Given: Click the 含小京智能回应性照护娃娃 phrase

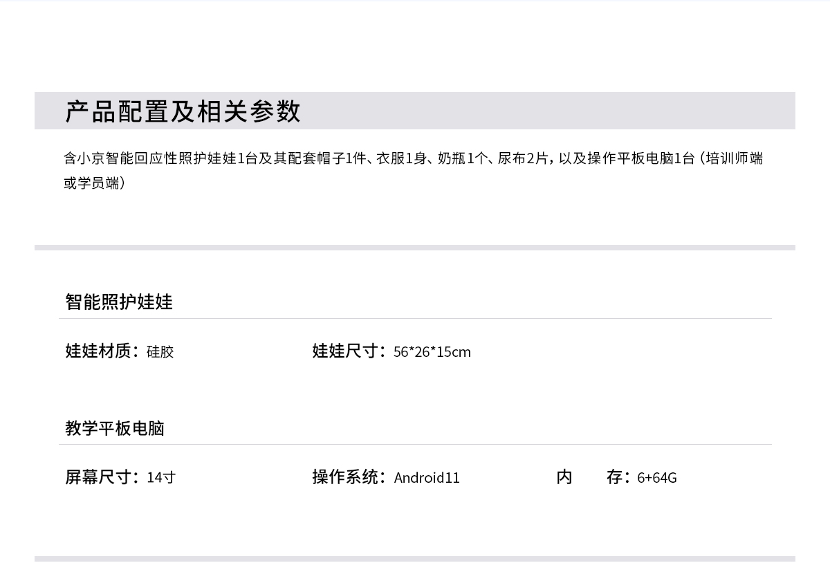Looking at the screenshot, I should pyautogui.click(x=147, y=158).
